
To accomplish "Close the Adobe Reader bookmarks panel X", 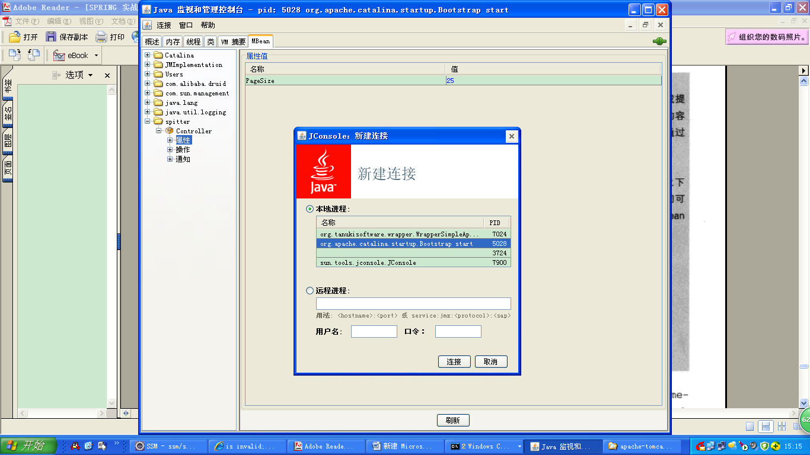I will click(x=107, y=75).
